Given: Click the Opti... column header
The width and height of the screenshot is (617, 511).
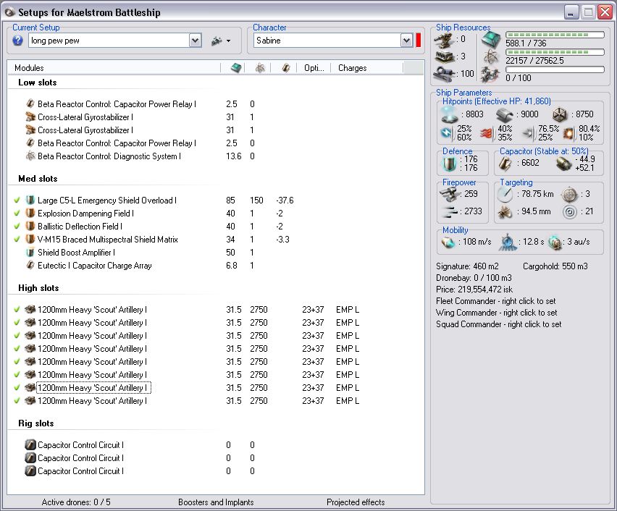Looking at the screenshot, I should 314,67.
